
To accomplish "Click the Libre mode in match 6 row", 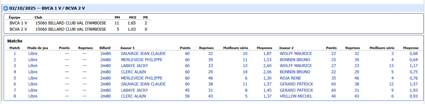I will click(x=33, y=84).
